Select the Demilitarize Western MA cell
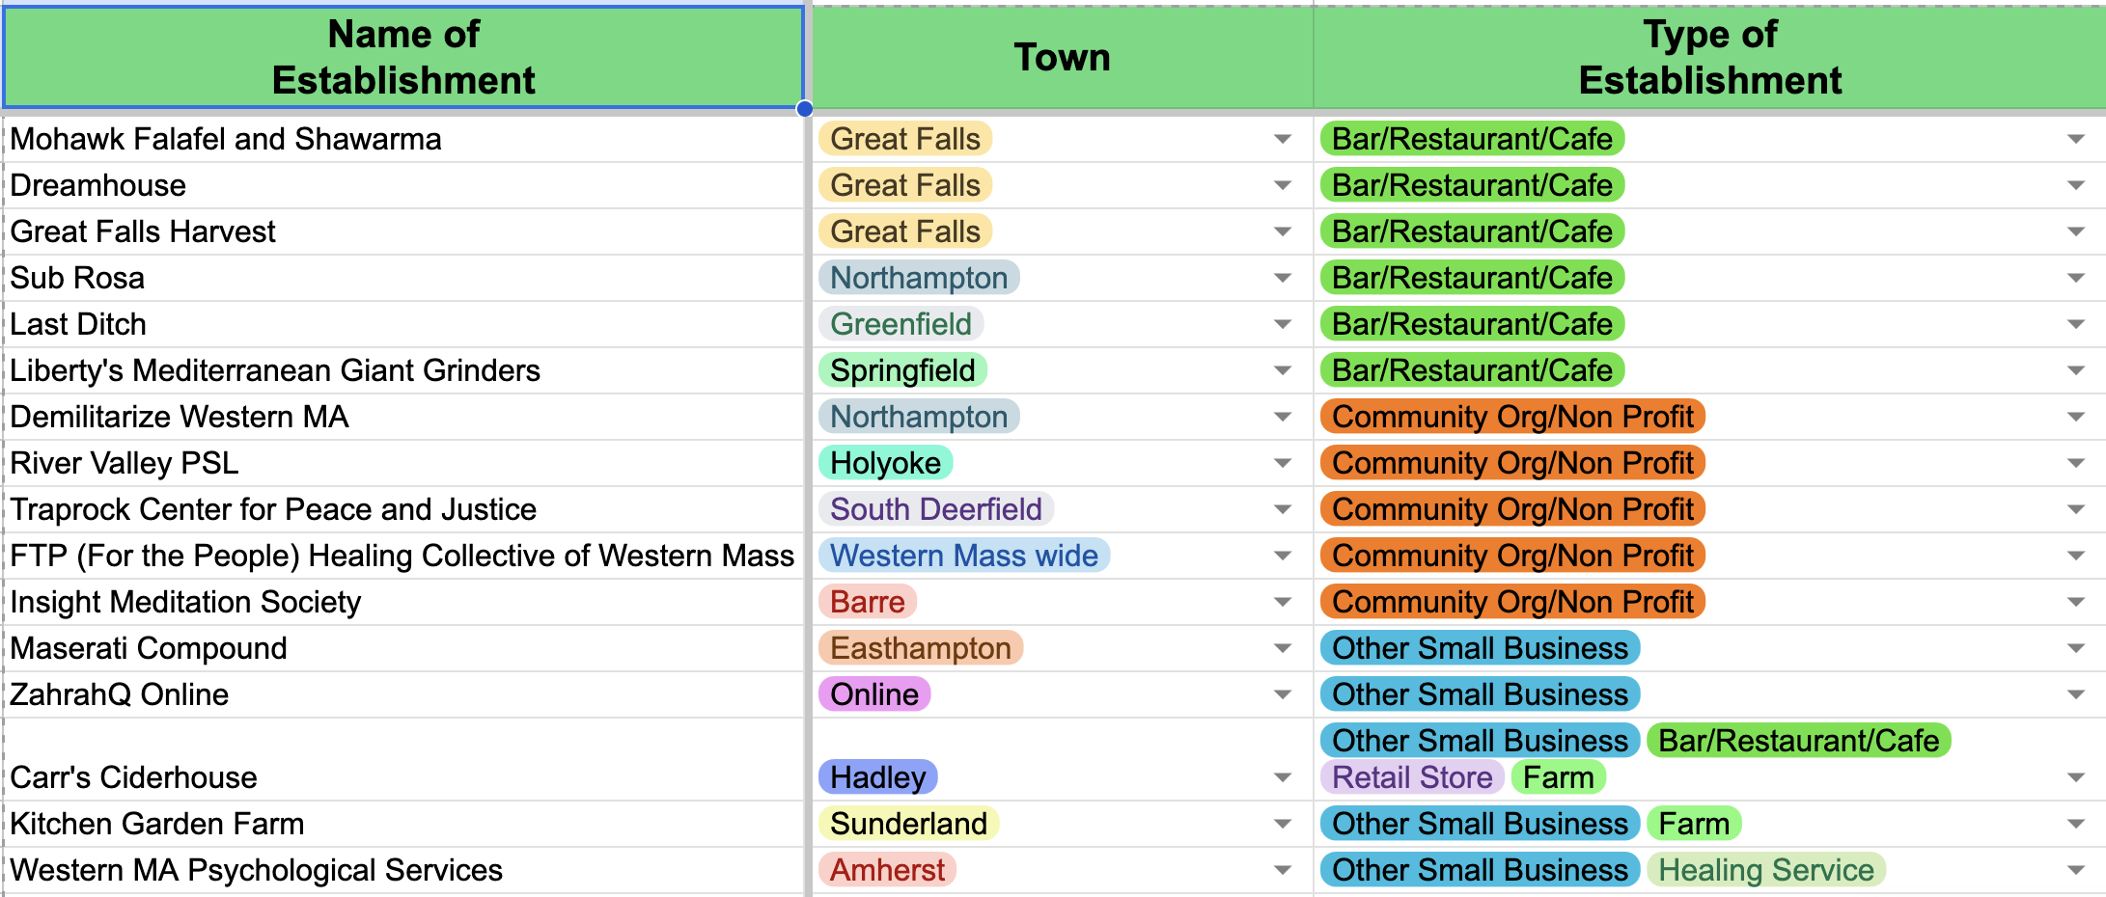The width and height of the screenshot is (2106, 897). point(403,417)
